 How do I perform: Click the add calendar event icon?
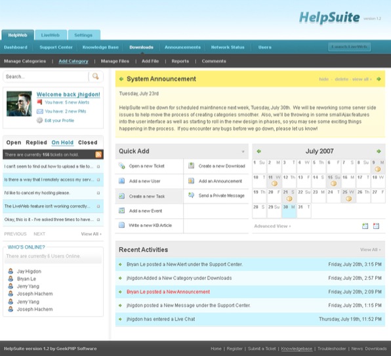(365, 226)
